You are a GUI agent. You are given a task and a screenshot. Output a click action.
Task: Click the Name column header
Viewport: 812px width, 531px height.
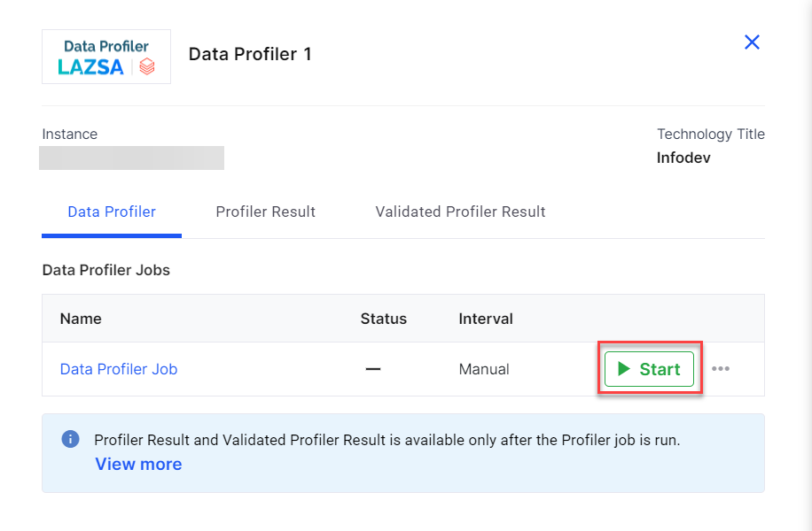click(x=81, y=319)
